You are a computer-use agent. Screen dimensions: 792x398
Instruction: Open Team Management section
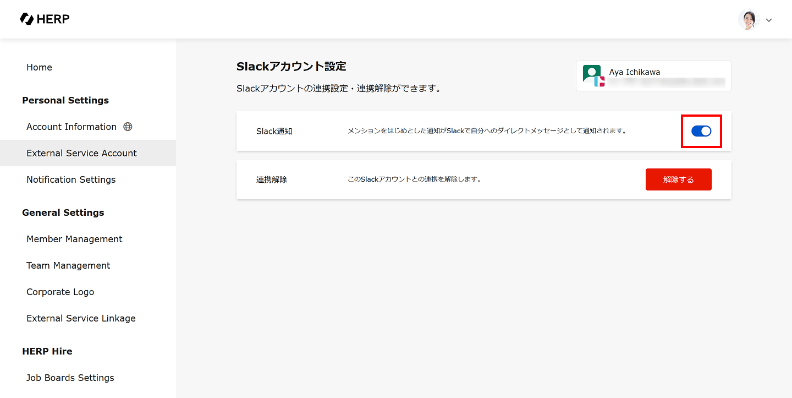pos(68,265)
